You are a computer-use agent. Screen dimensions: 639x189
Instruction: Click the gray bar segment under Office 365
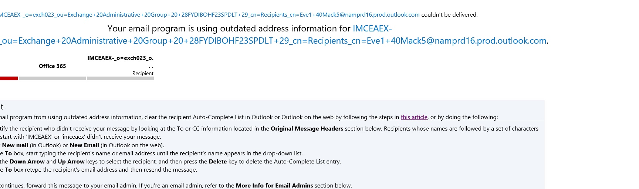pyautogui.click(x=53, y=78)
